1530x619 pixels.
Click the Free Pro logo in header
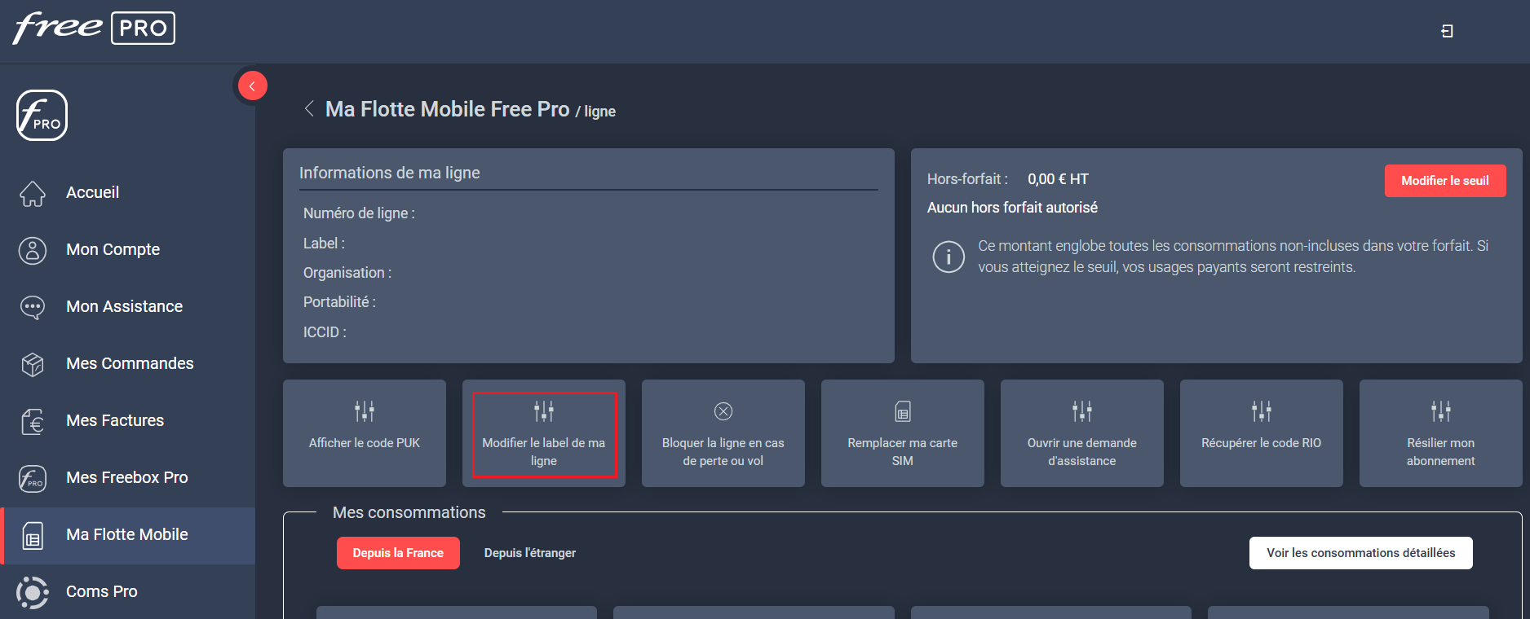(94, 29)
